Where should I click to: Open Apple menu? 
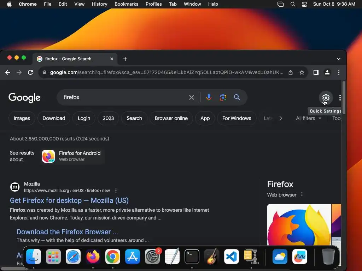tap(9, 4)
